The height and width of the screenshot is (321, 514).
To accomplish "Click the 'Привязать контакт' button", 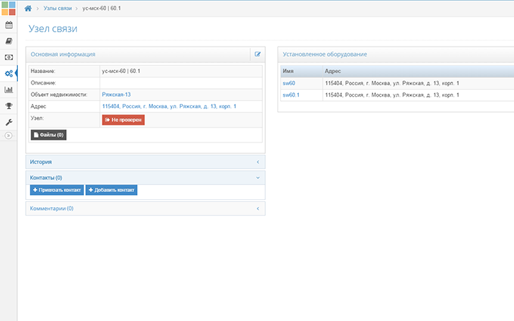I will point(57,190).
